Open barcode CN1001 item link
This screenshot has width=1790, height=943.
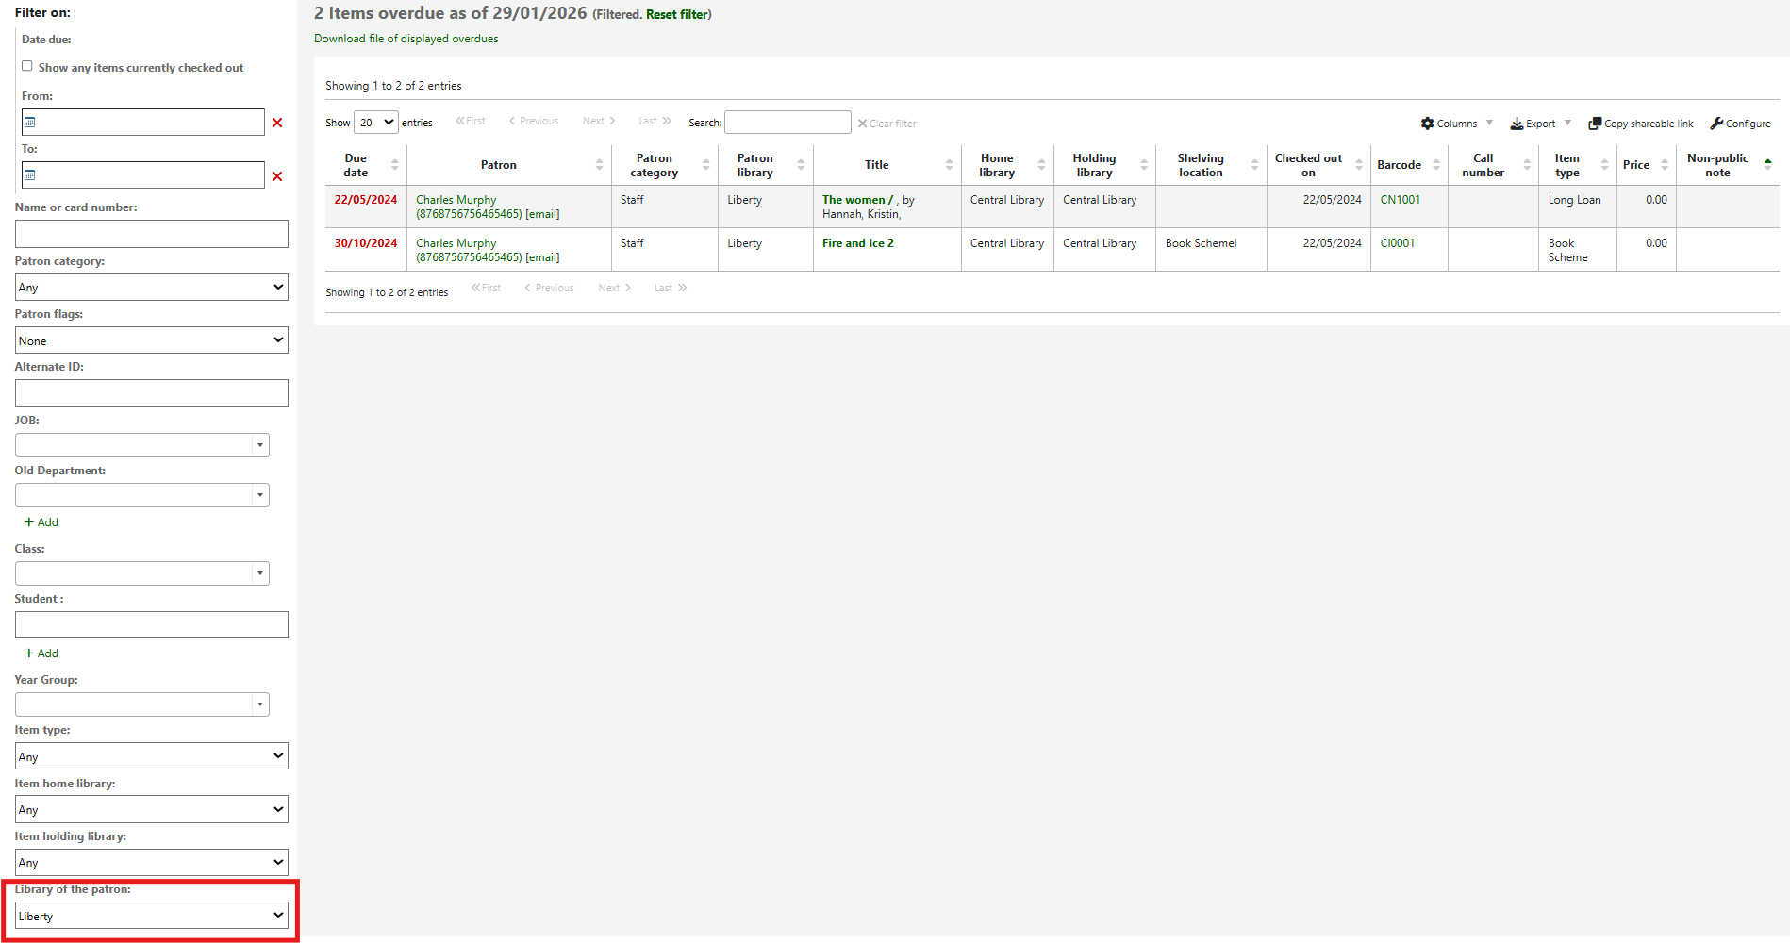(x=1401, y=200)
